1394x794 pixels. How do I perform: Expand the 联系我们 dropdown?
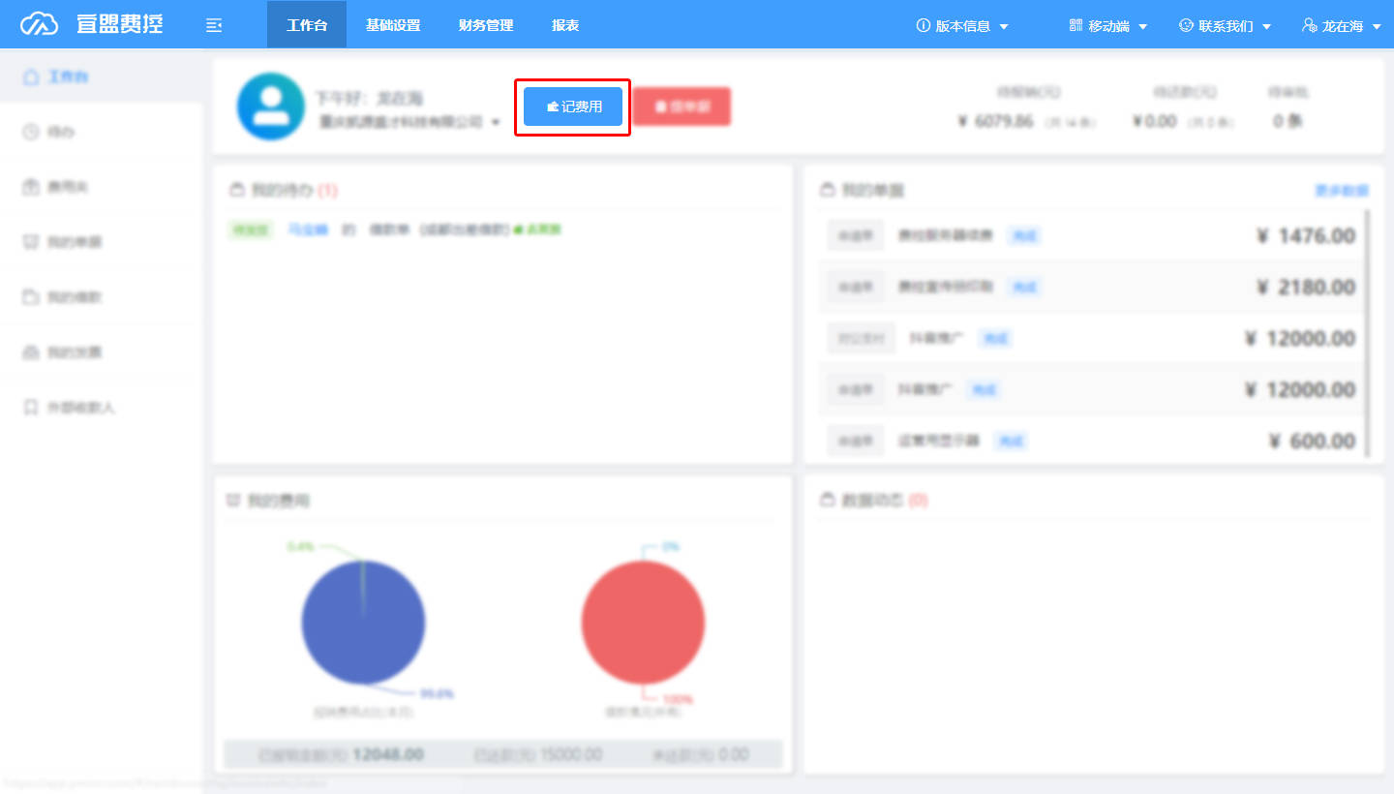pos(1225,26)
